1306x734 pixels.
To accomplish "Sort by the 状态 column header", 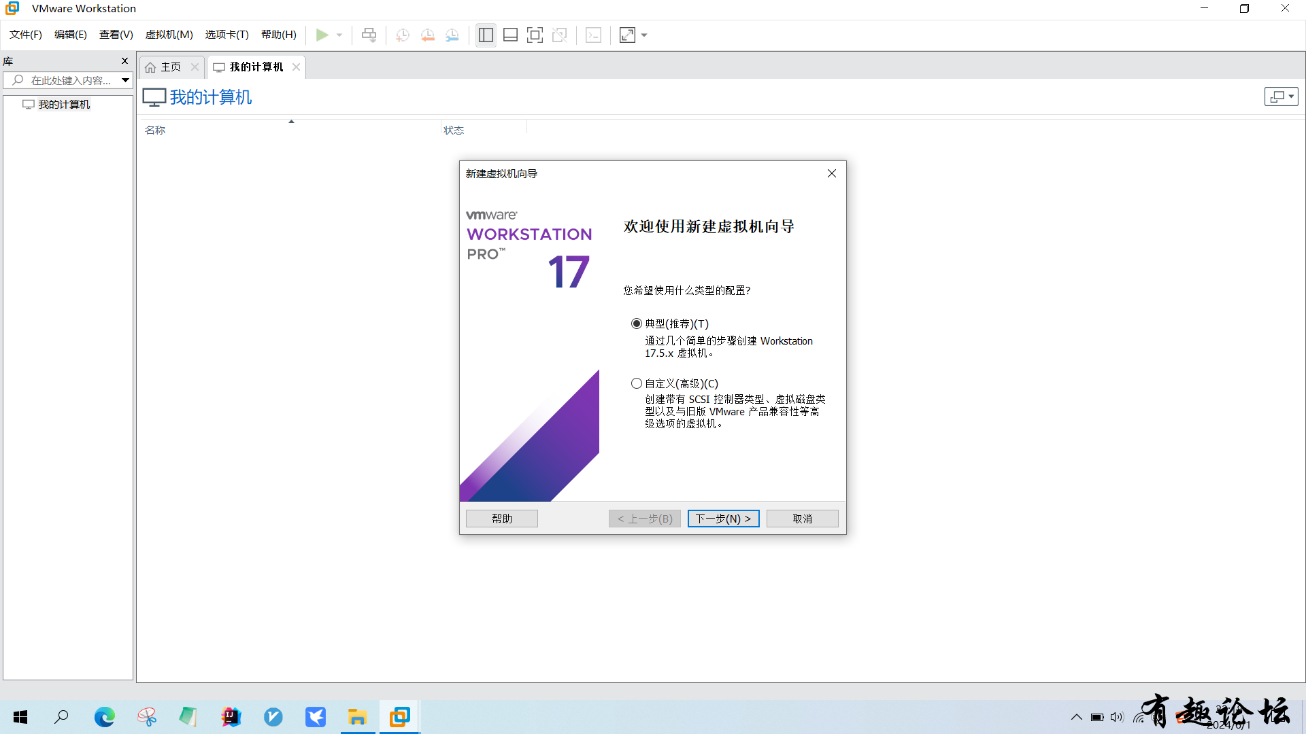I will pos(454,130).
